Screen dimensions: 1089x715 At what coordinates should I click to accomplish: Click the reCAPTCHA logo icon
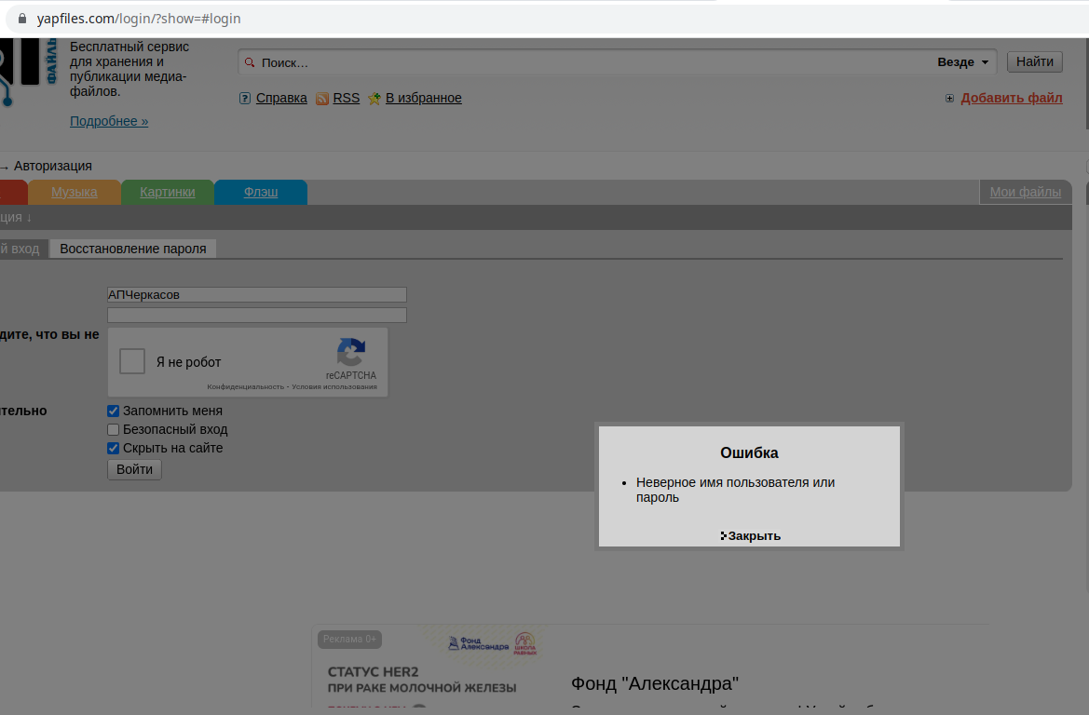coord(350,353)
